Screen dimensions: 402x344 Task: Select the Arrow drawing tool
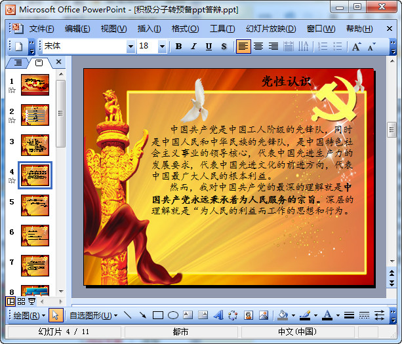pos(142,315)
